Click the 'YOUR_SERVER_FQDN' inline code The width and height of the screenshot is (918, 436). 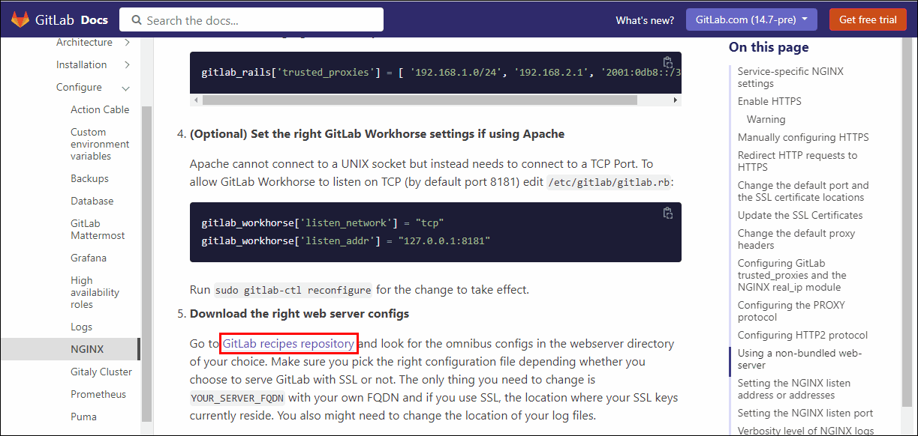237,398
